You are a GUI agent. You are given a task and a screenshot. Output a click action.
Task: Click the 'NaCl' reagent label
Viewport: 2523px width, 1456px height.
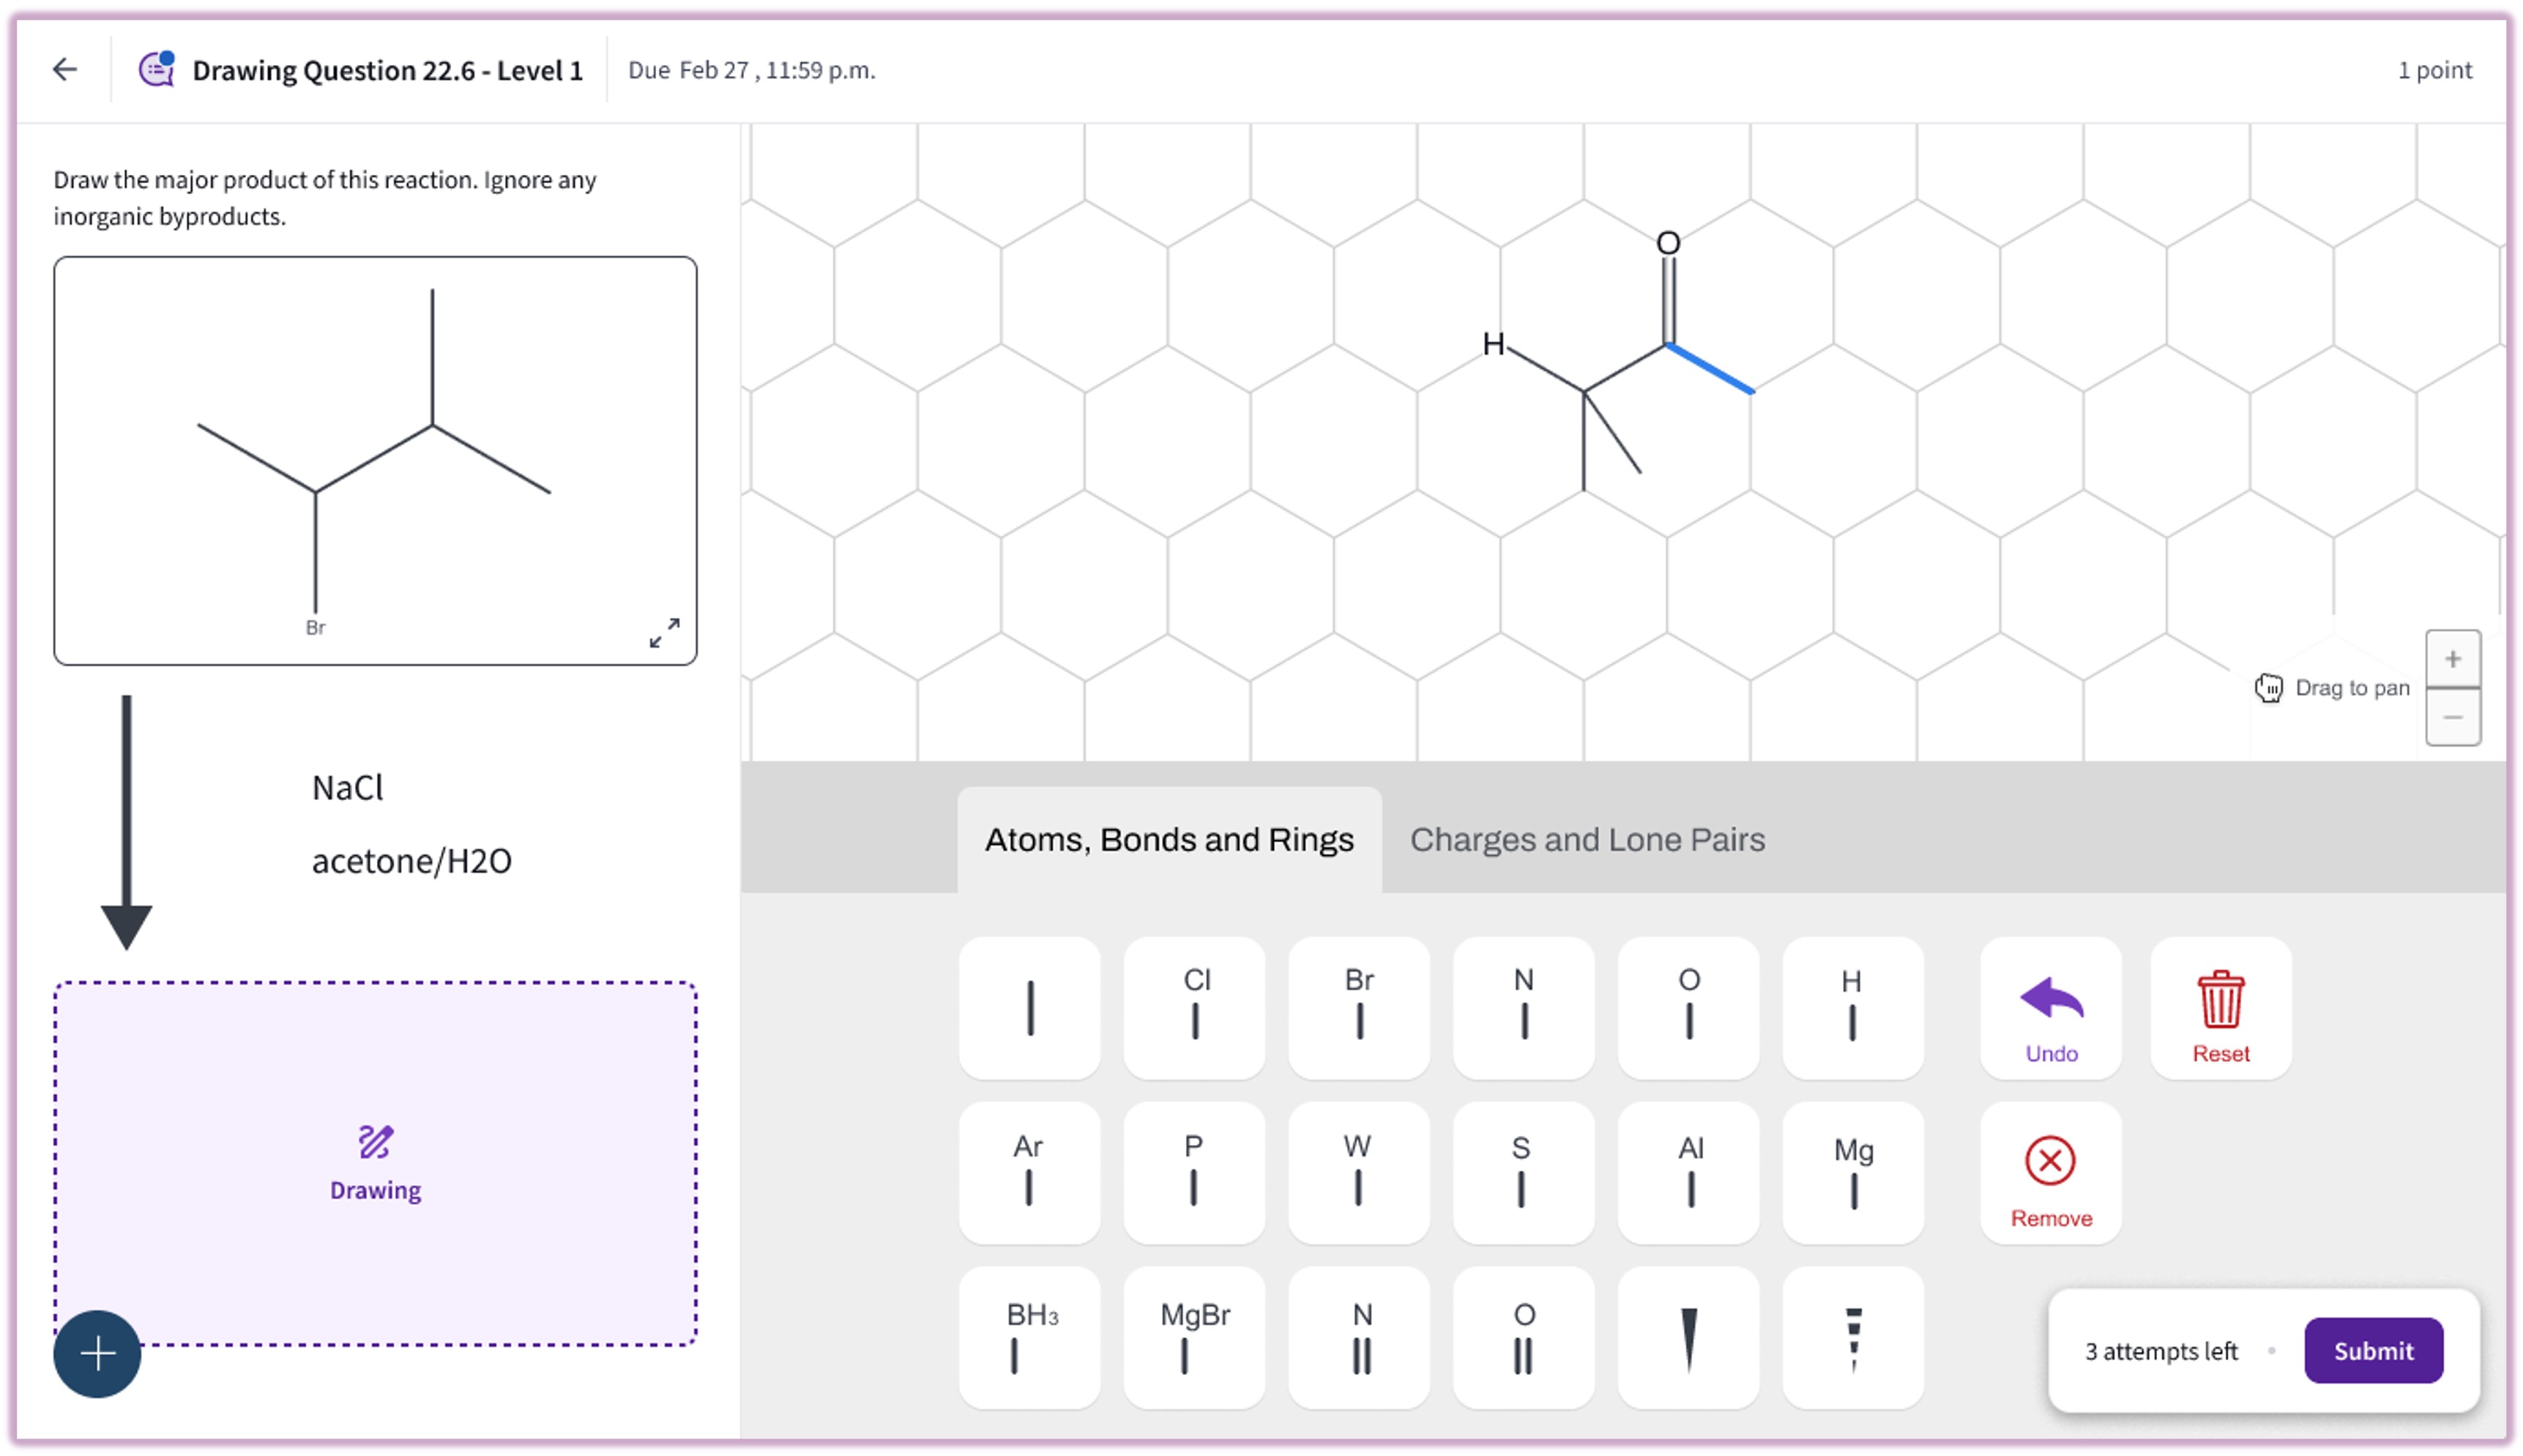tap(347, 788)
